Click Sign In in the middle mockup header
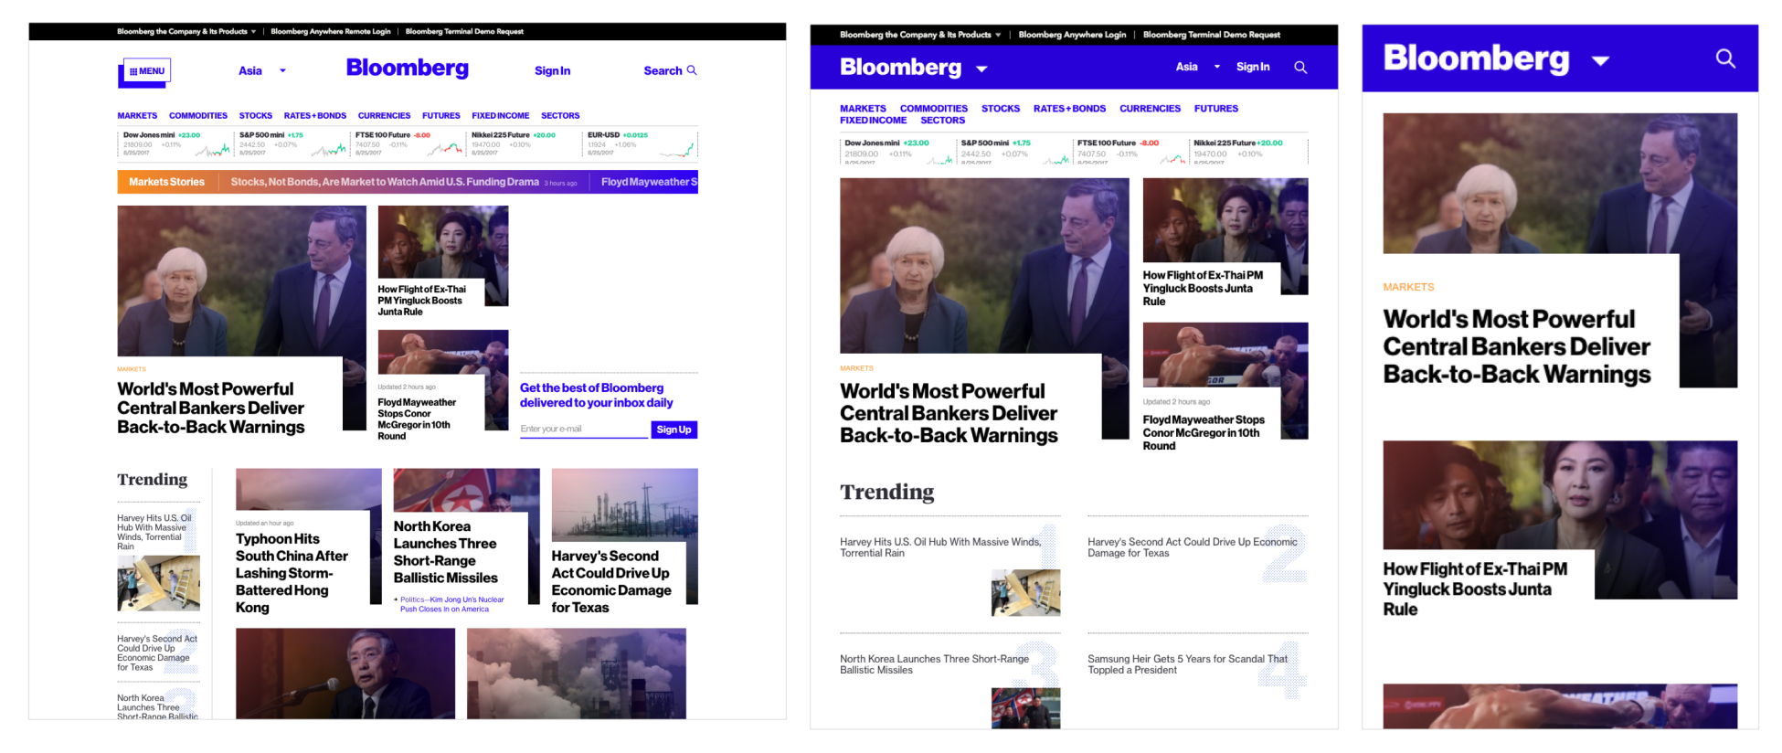1782x753 pixels. (1253, 67)
